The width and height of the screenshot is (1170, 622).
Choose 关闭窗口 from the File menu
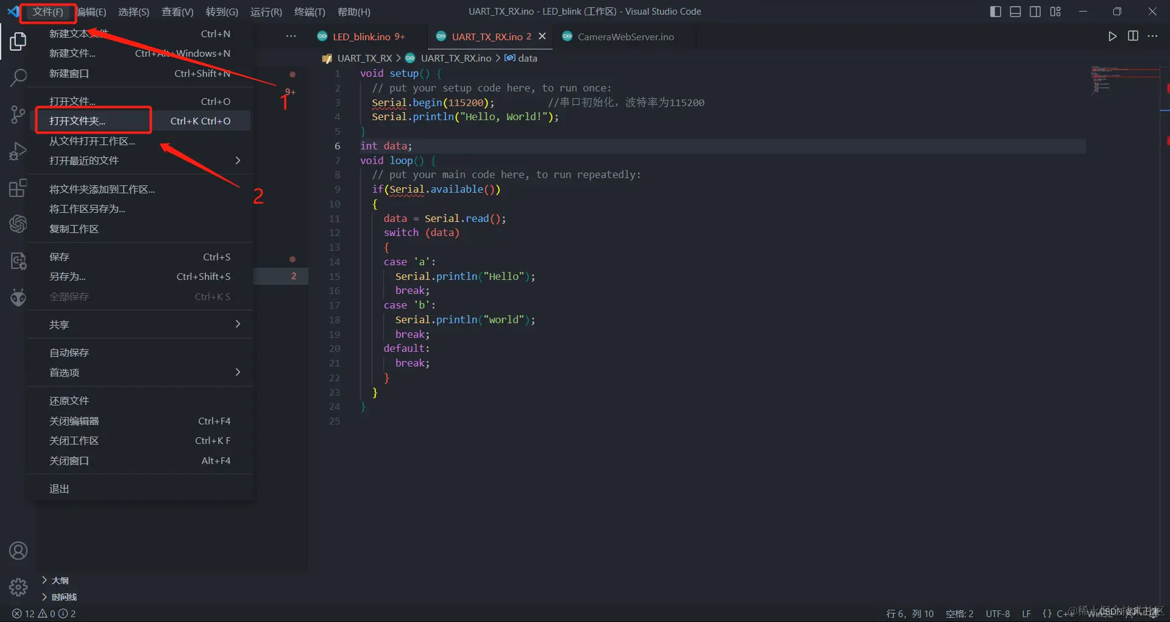click(140, 460)
